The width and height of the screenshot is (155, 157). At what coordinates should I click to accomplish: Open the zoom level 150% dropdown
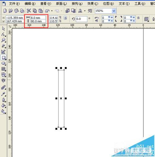click(114, 11)
